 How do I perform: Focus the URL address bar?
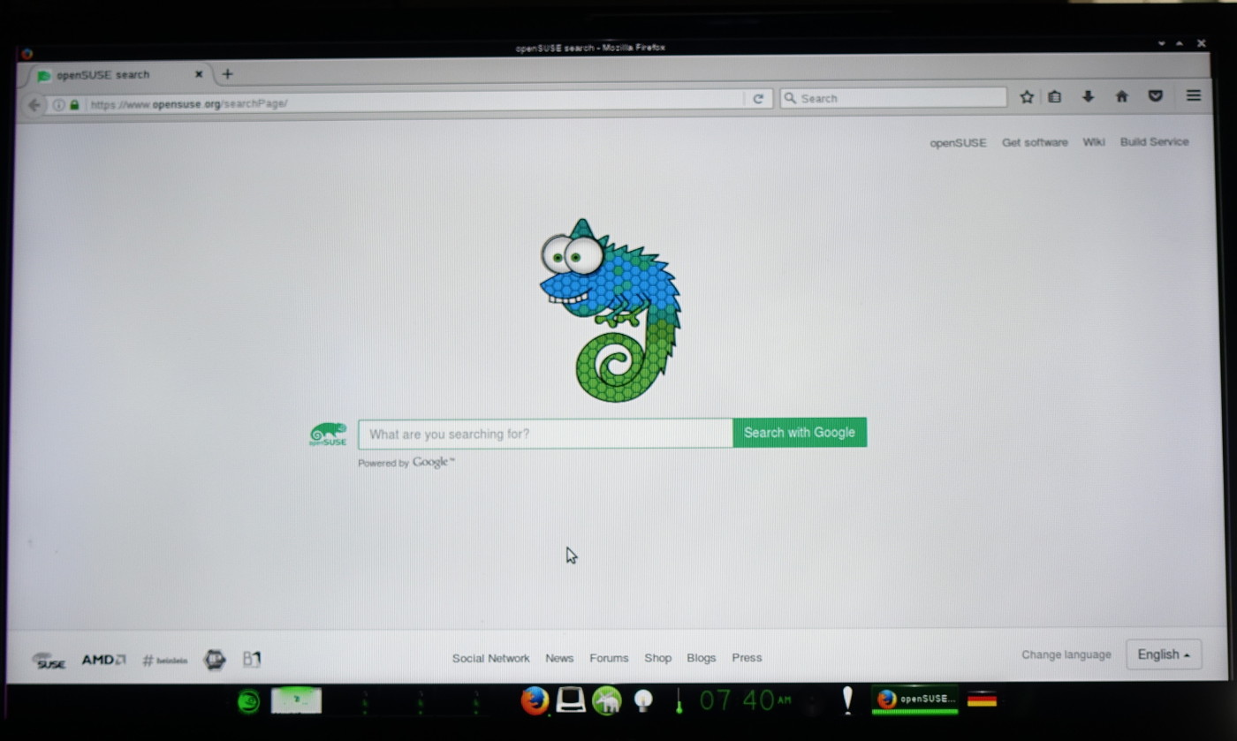click(x=406, y=103)
